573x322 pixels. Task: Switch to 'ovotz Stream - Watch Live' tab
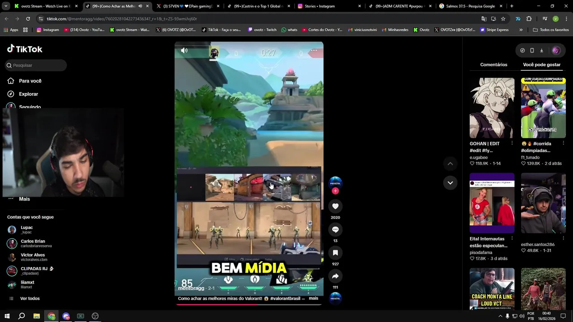point(46,6)
